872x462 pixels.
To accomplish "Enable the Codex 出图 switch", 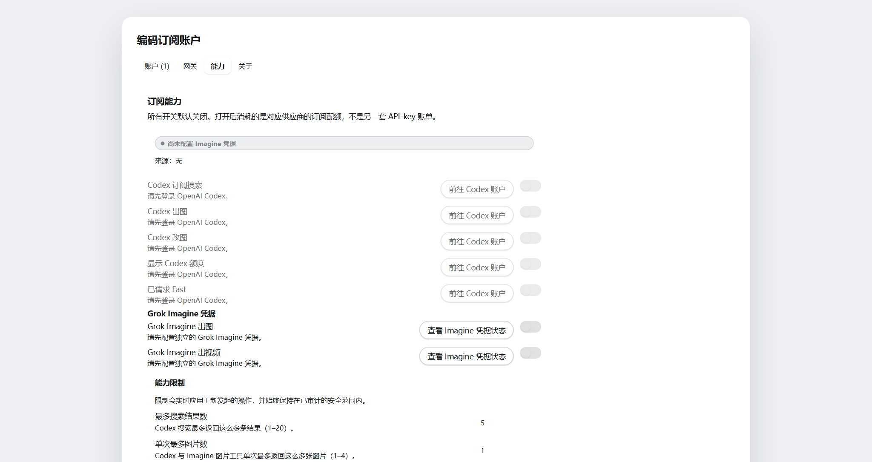I will [x=531, y=212].
